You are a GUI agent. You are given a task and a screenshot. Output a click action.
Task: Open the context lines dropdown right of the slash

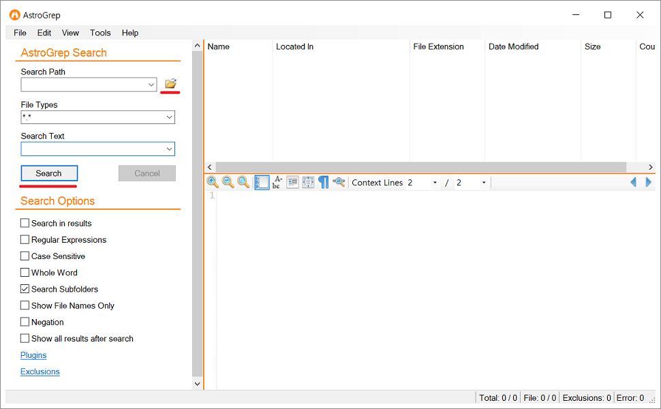484,183
